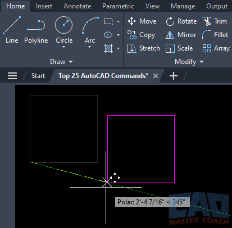232x228 pixels.
Task: Activate the Scale command
Action: tap(179, 48)
